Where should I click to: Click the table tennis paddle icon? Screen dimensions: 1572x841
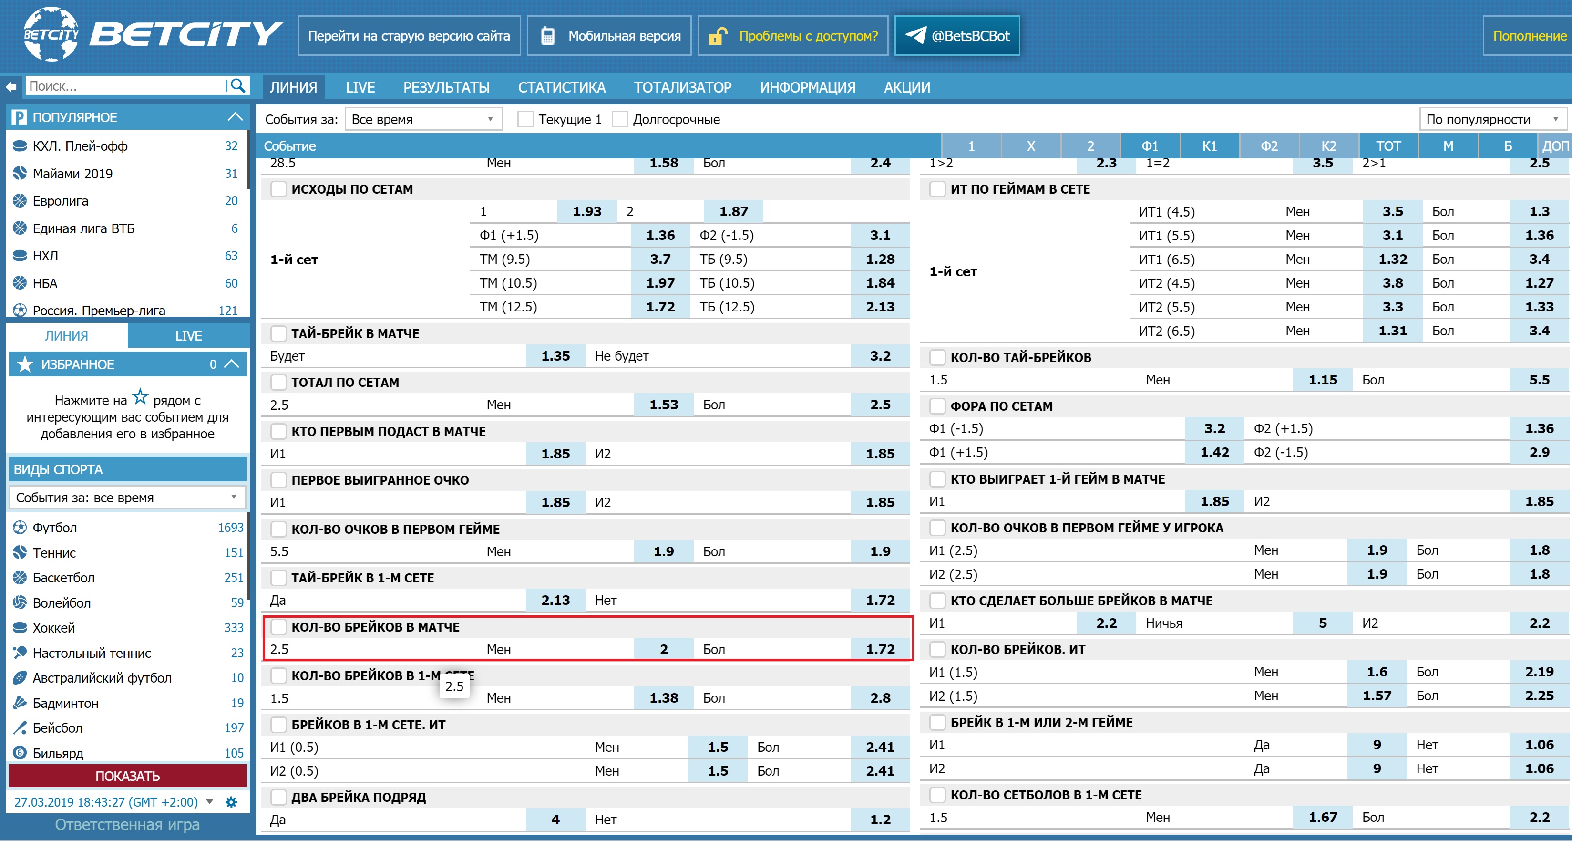(x=20, y=652)
